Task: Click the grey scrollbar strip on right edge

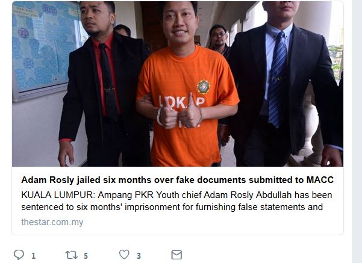Action: click(357, 131)
